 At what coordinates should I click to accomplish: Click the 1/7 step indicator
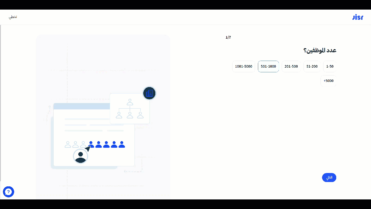pos(228,37)
